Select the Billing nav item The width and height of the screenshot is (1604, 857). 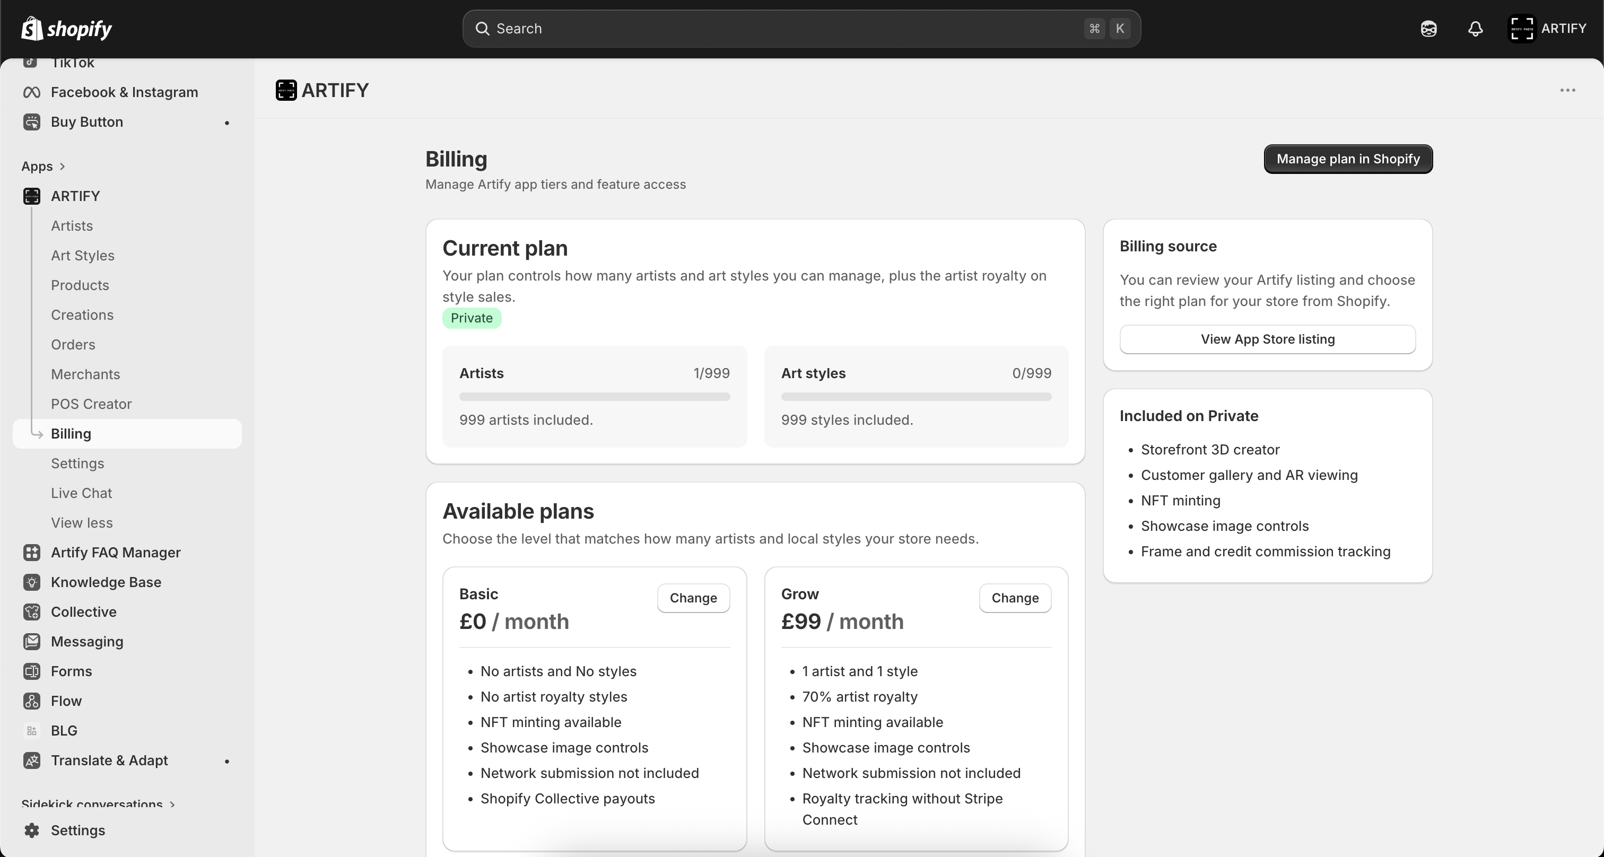tap(127, 434)
